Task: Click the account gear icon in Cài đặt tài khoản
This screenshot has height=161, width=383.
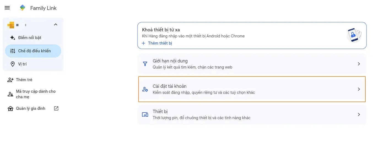Action: (145, 89)
